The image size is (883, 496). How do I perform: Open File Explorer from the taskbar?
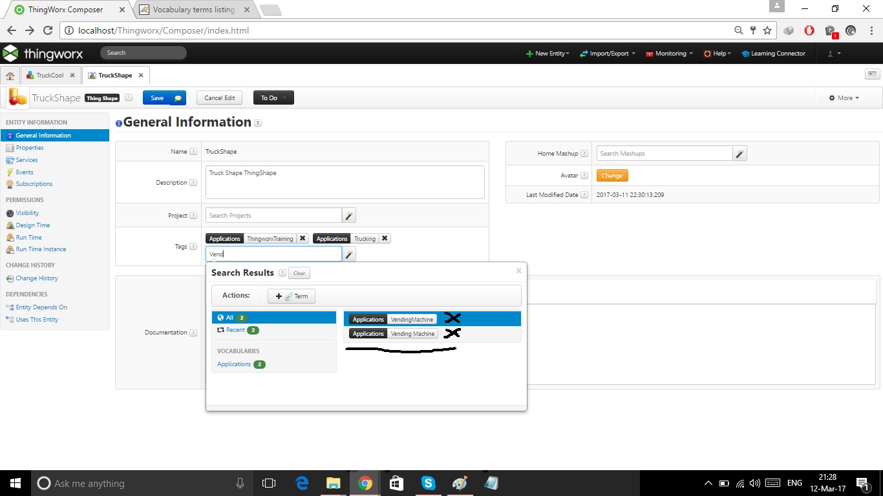tap(333, 483)
